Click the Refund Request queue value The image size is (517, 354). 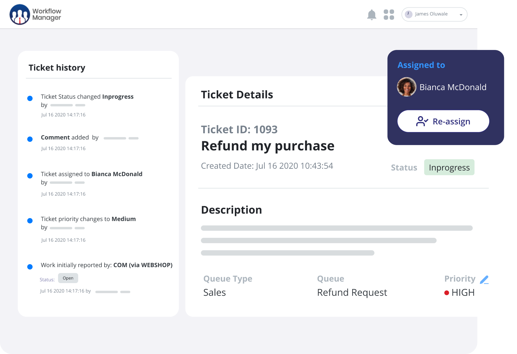click(352, 293)
